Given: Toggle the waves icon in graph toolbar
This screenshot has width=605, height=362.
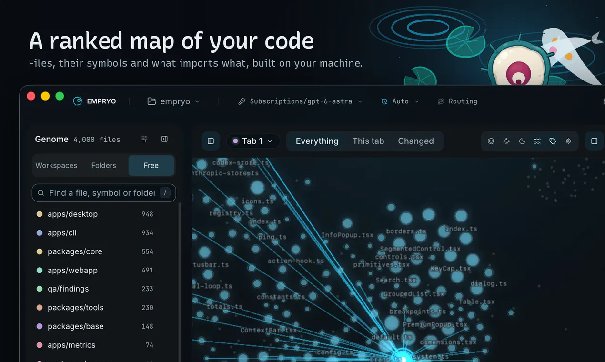Looking at the screenshot, I should [x=537, y=141].
